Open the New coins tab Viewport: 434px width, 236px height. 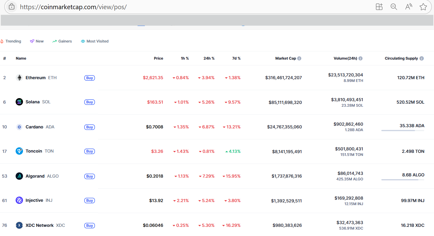click(37, 41)
